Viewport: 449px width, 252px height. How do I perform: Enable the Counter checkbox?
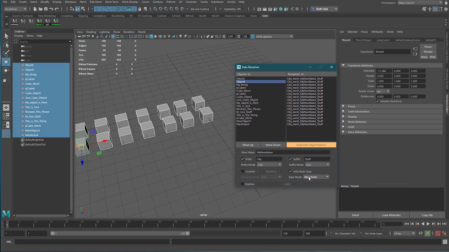pyautogui.click(x=242, y=171)
